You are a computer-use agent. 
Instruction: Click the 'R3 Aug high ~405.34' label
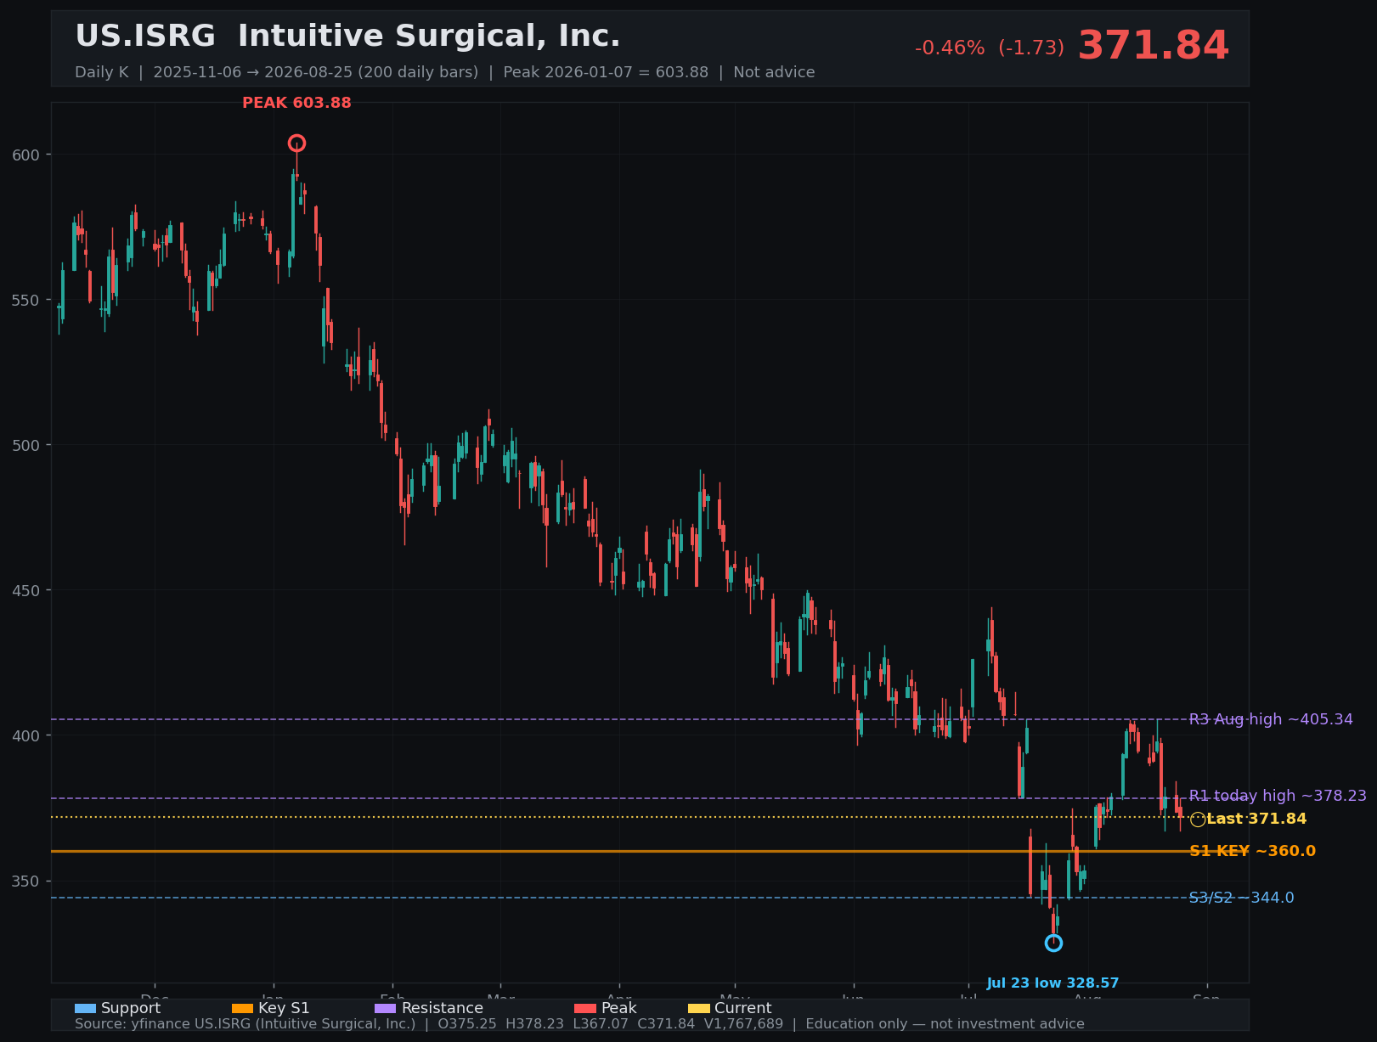coord(1271,719)
